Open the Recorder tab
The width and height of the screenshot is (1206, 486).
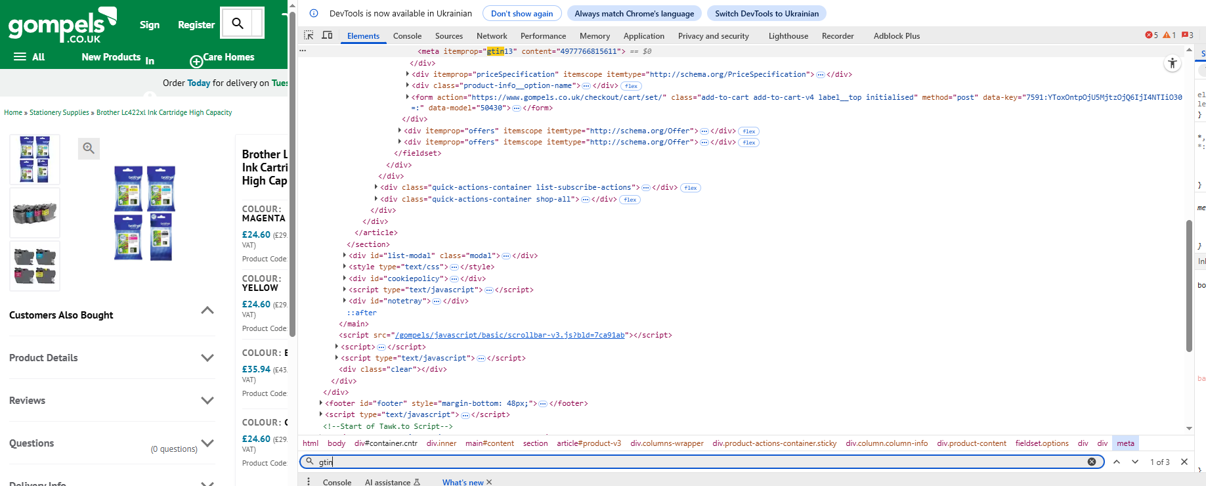point(838,36)
